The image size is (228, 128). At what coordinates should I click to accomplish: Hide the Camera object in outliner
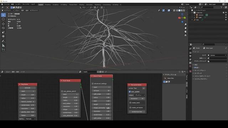coord(226,15)
